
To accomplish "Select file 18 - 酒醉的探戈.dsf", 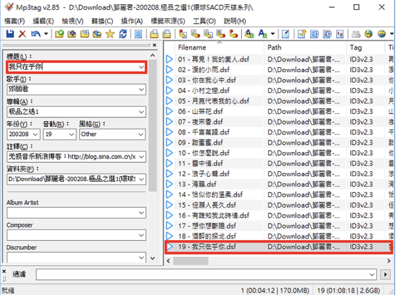I will point(207,236).
